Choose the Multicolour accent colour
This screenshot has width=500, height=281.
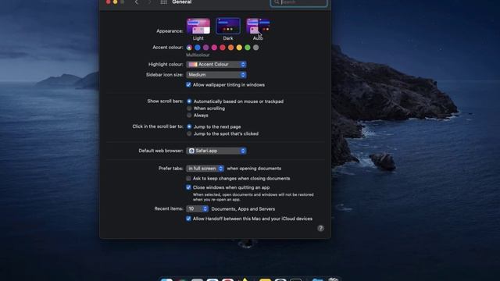[x=189, y=48]
